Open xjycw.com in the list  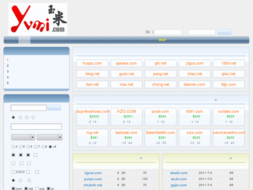tap(93, 173)
